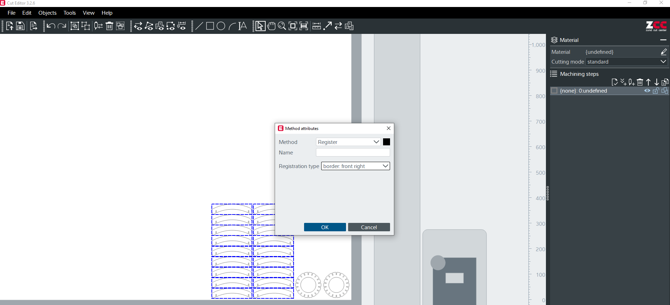Click OK in Method attributes dialog
The height and width of the screenshot is (305, 670).
pyautogui.click(x=325, y=227)
